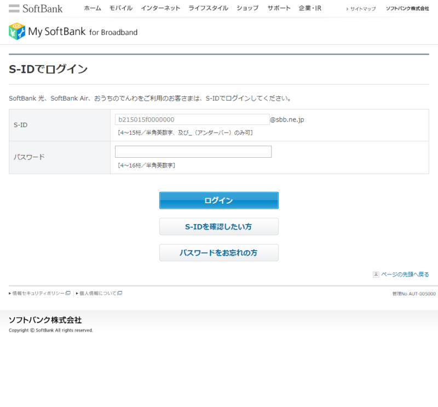Image resolution: width=438 pixels, height=407 pixels.
Task: Click the up-arrow icon beside ページの先頭へ戻る
Action: tap(376, 274)
